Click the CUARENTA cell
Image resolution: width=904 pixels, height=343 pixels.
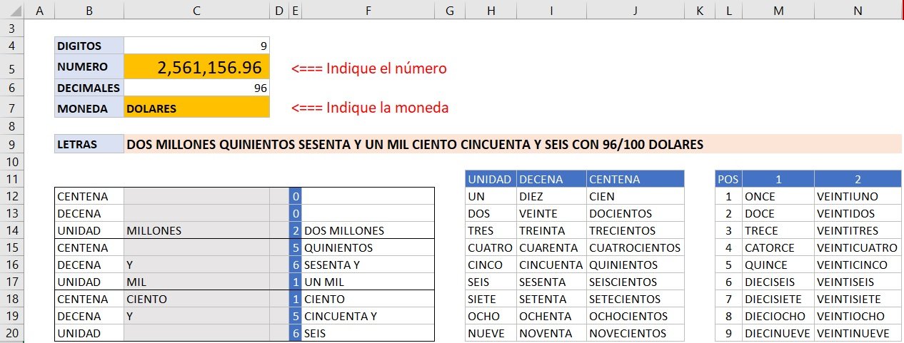pos(551,247)
